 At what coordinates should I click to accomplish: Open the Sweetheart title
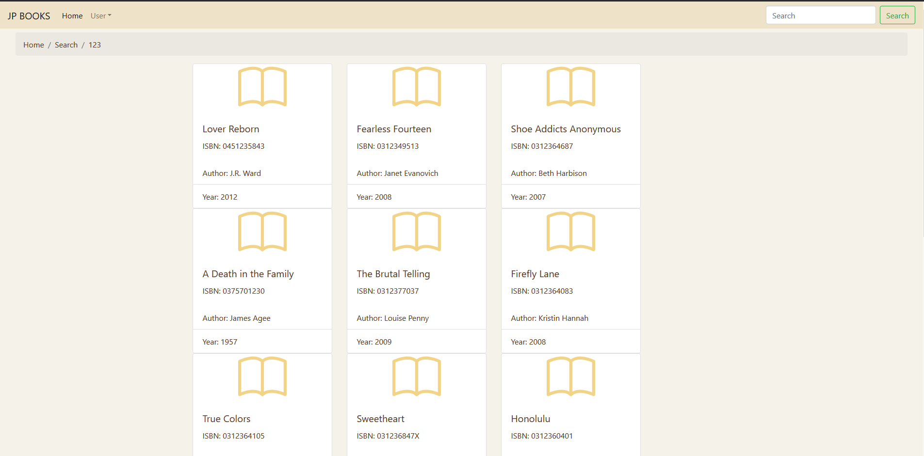click(x=380, y=419)
